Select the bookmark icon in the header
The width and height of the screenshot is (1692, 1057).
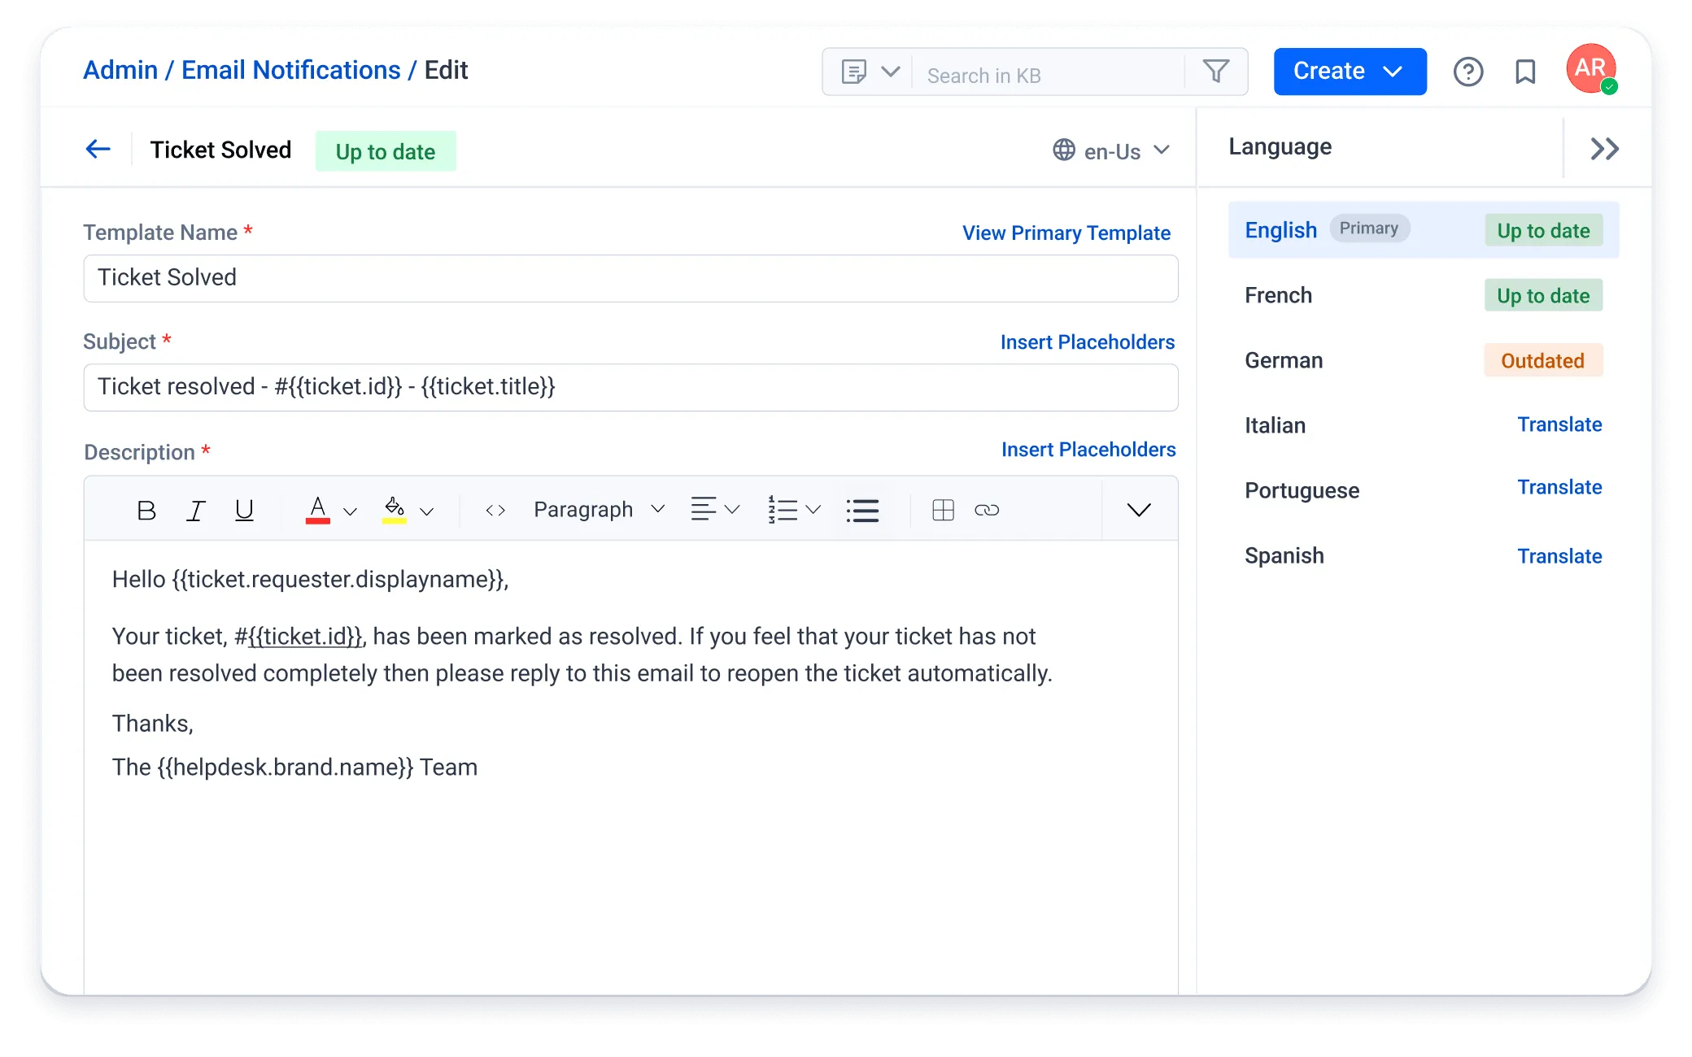point(1524,72)
